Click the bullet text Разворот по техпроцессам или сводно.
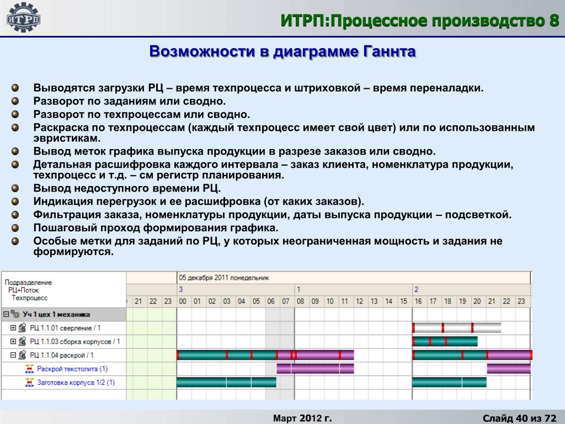The image size is (565, 424). tap(142, 115)
